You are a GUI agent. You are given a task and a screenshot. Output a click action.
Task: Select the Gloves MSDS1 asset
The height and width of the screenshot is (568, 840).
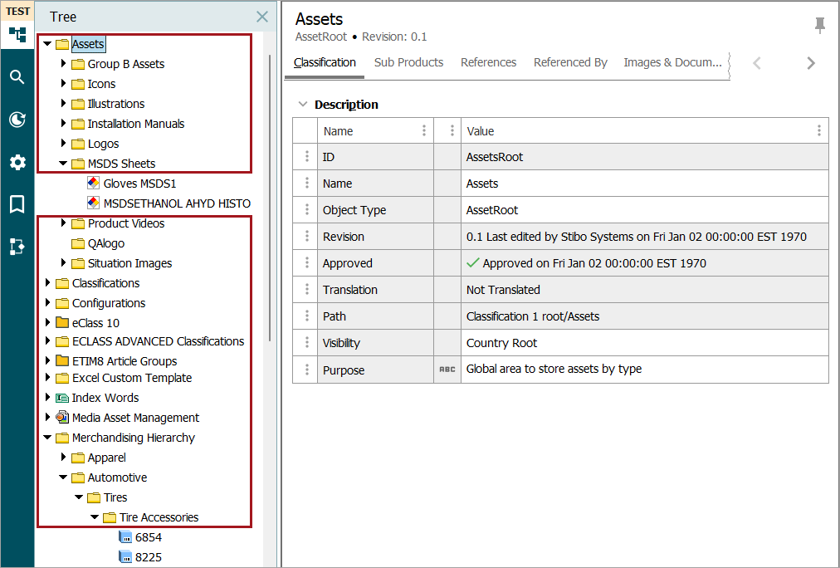[139, 184]
